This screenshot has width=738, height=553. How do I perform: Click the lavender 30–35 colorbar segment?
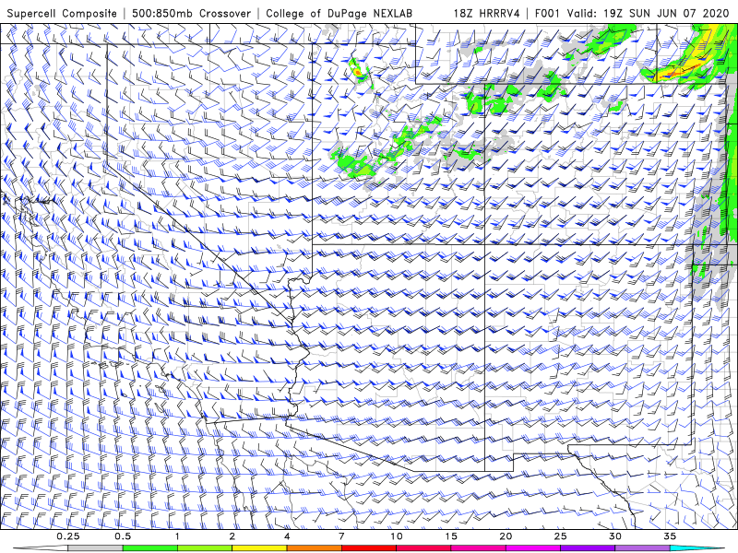click(x=642, y=548)
